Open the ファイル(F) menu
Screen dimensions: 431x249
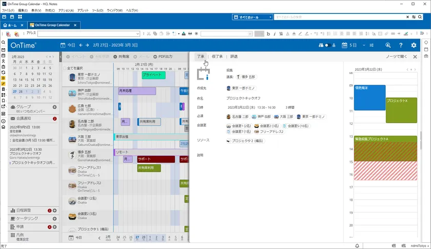(8, 10)
